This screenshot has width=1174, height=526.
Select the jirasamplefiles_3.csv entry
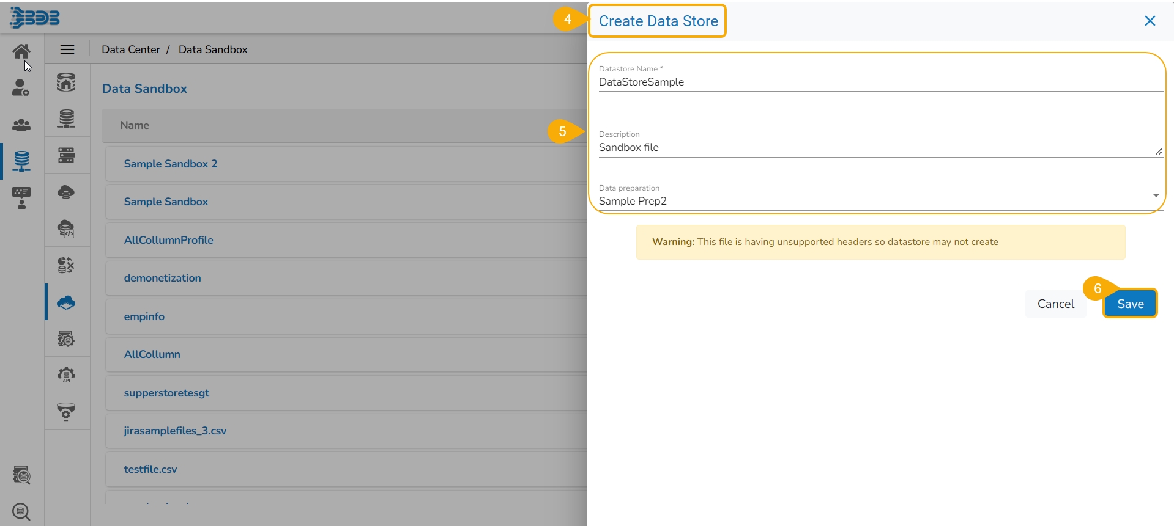pyautogui.click(x=175, y=431)
